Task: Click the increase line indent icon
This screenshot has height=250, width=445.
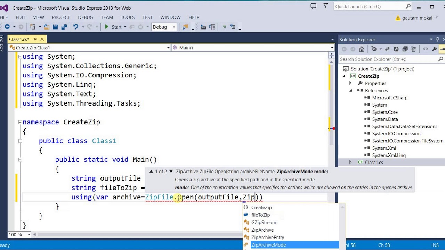Action: [x=212, y=27]
